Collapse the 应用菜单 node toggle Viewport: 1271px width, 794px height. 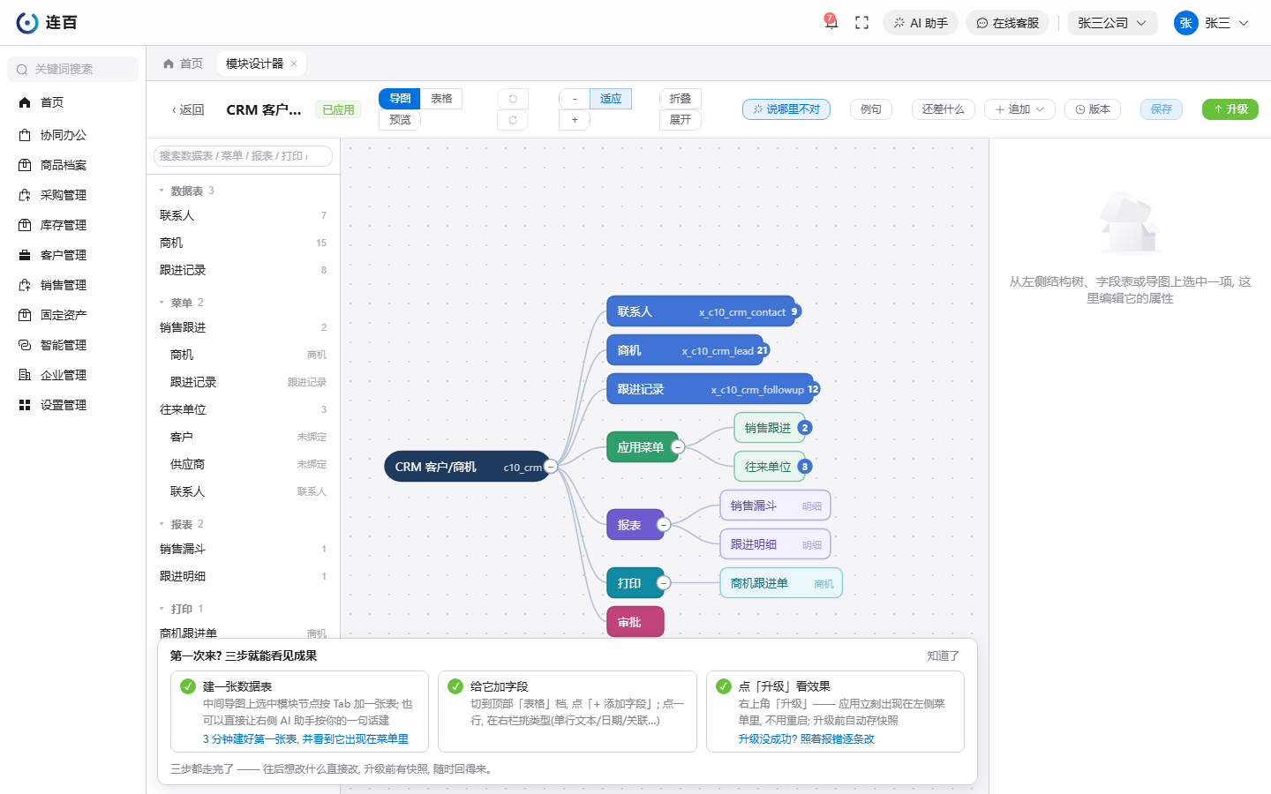click(678, 447)
